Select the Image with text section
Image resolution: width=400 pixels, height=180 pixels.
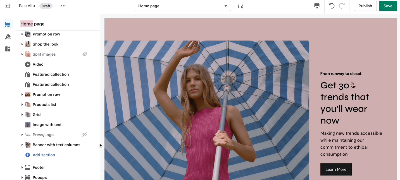[58, 125]
